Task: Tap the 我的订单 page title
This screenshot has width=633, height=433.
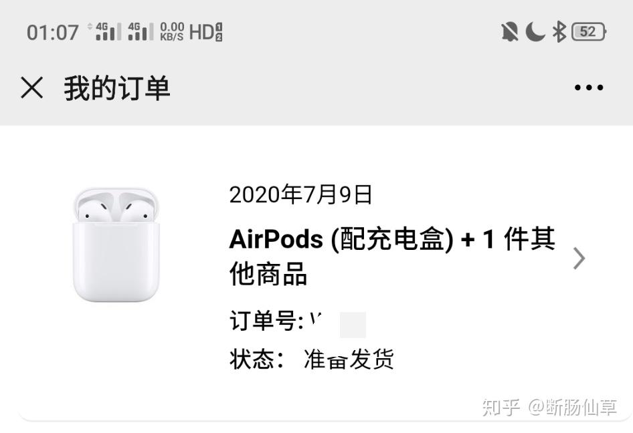Action: pyautogui.click(x=117, y=88)
